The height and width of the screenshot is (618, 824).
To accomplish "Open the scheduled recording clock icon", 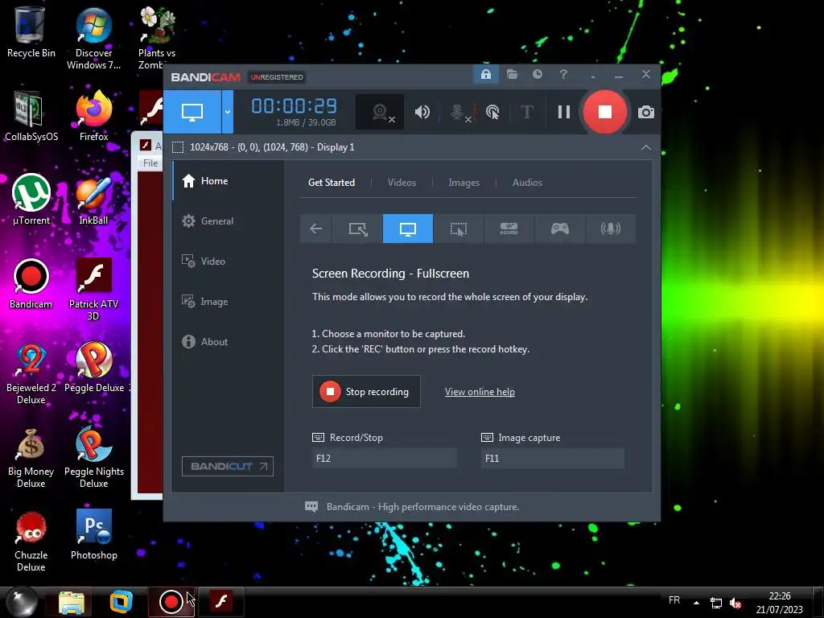I will [x=537, y=74].
